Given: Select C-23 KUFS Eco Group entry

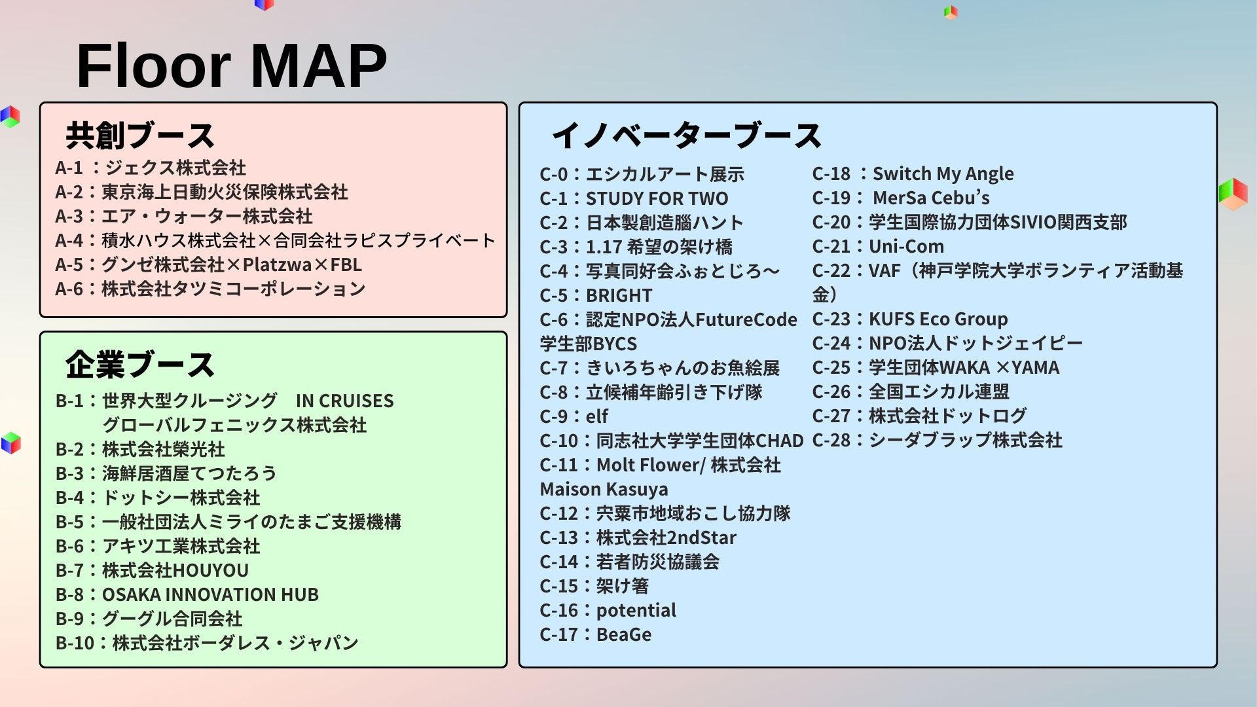Looking at the screenshot, I should coord(910,319).
